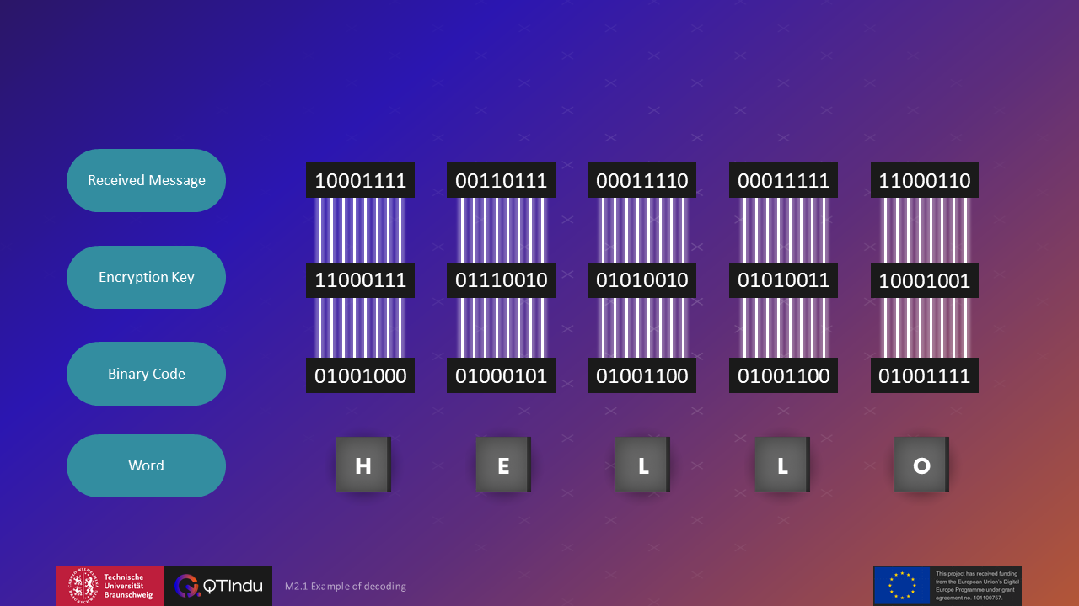Screen dimensions: 1079x606
Task: Select received message block 00011110
Action: 642,180
